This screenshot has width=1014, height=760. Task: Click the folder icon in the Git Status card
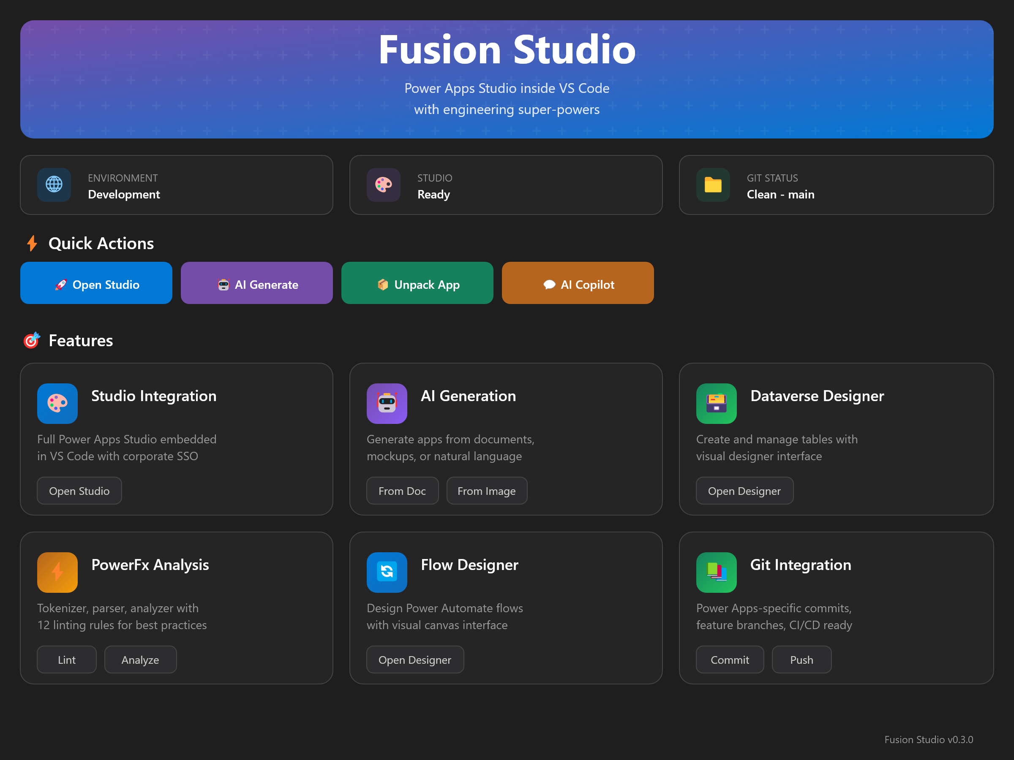713,185
